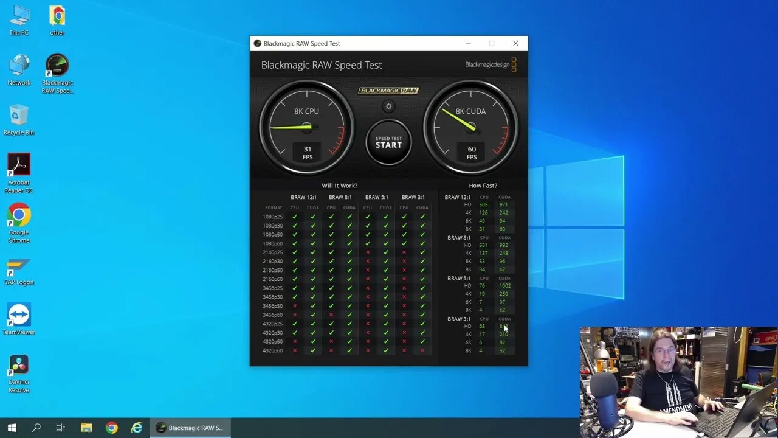778x438 pixels.
Task: Click the 4320p25 format row label
Action: coord(273,324)
